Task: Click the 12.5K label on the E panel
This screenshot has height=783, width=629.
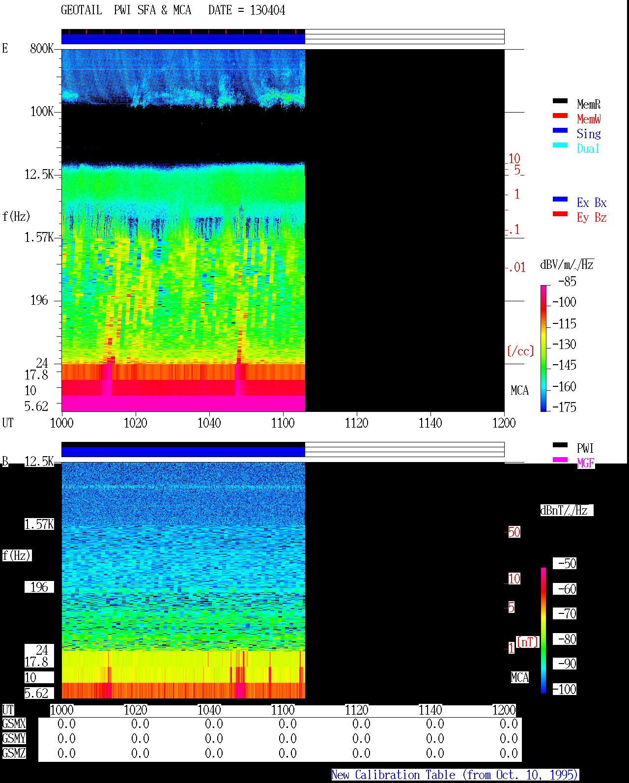Action: (39, 174)
